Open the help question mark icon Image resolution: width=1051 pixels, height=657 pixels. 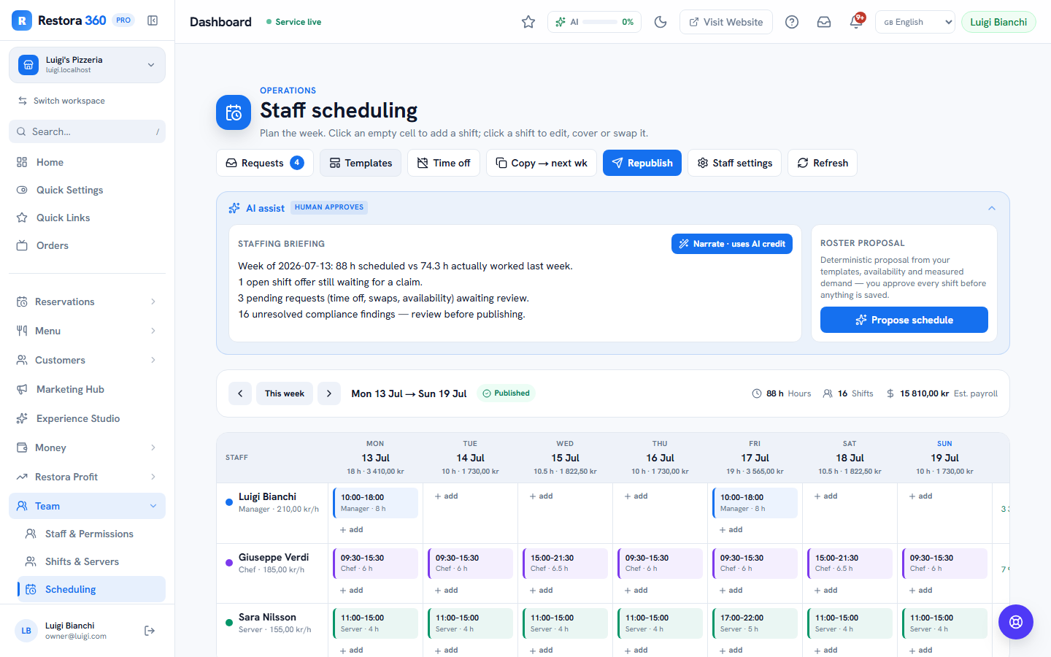click(792, 22)
